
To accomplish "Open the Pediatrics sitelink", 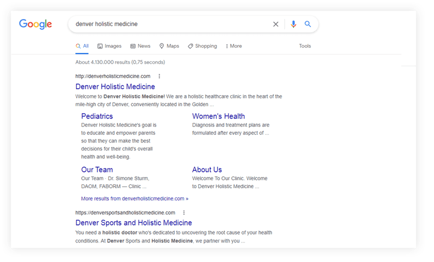I will (97, 116).
